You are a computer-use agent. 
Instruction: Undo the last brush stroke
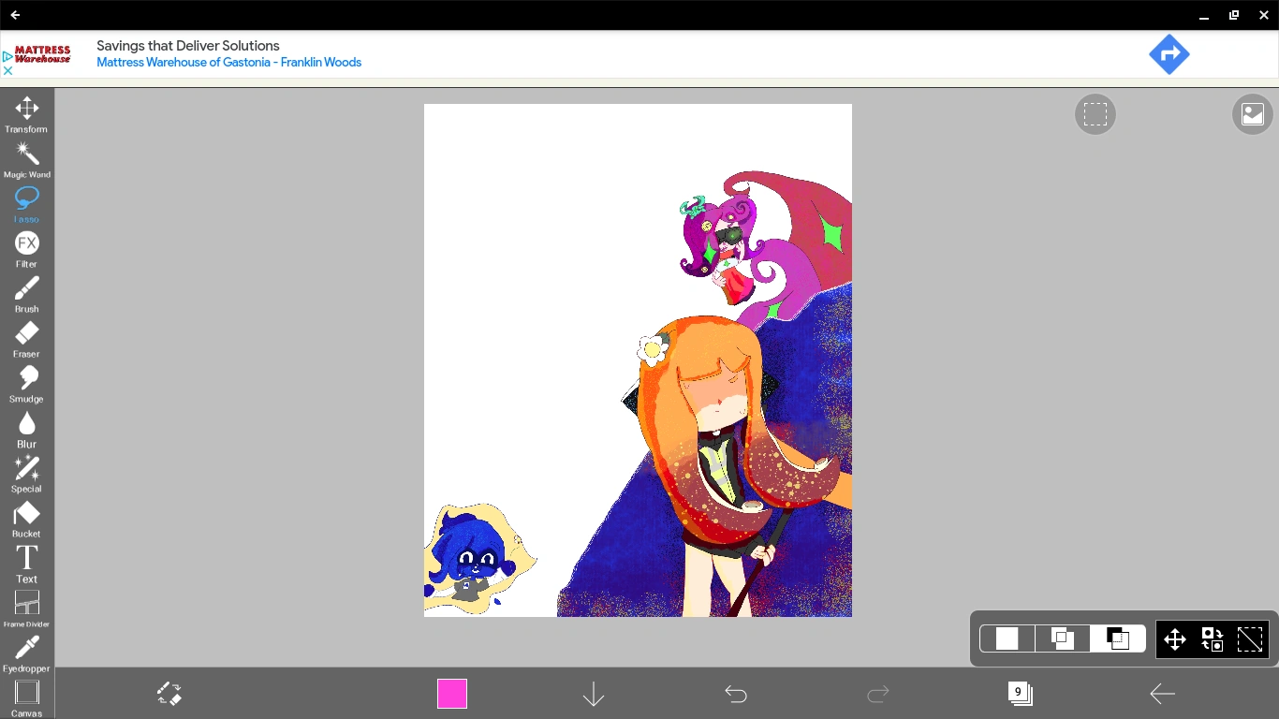(736, 694)
